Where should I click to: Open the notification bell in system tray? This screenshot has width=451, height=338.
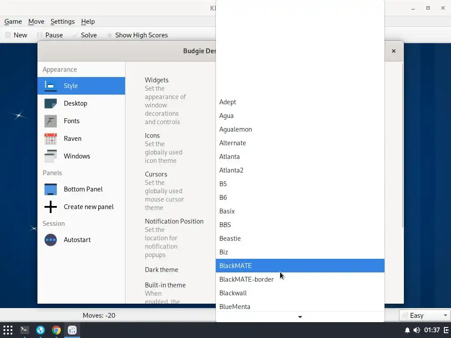(x=407, y=330)
